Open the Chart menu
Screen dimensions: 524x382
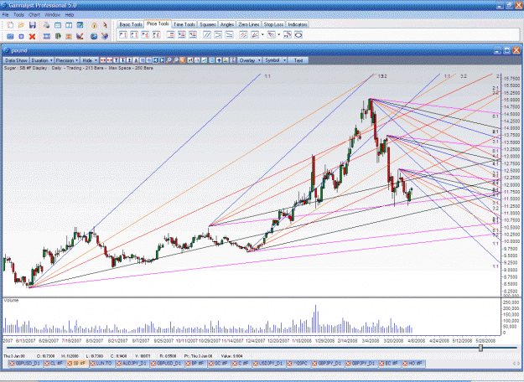[x=34, y=15]
